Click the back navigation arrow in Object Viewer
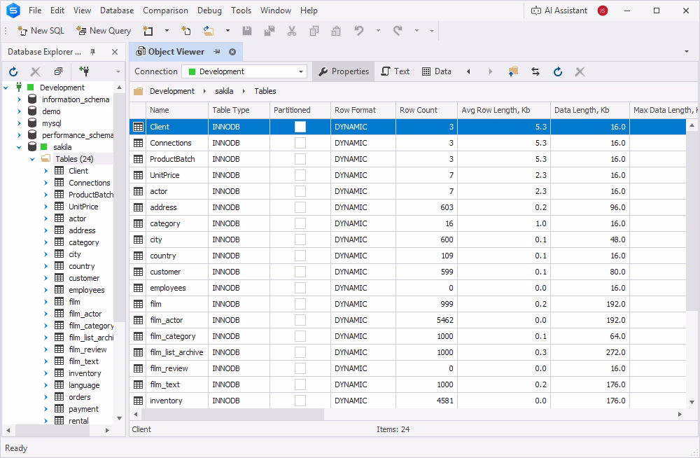Image resolution: width=700 pixels, height=458 pixels. click(468, 71)
